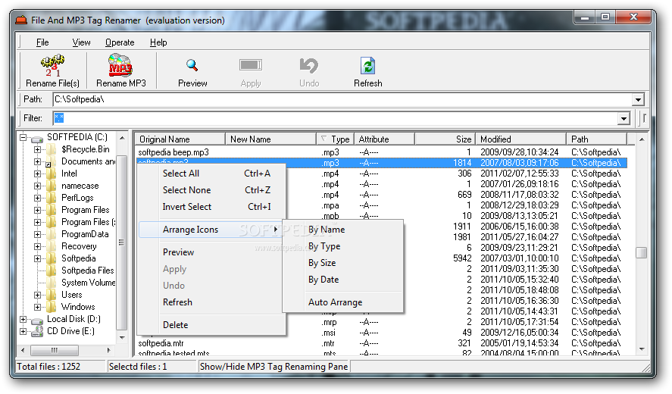Expand the Users folder node
672x394 pixels.
tap(37, 295)
